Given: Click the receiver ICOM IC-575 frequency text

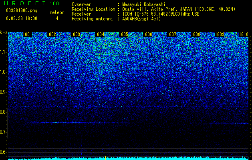Looking at the screenshot, I should (x=161, y=14).
